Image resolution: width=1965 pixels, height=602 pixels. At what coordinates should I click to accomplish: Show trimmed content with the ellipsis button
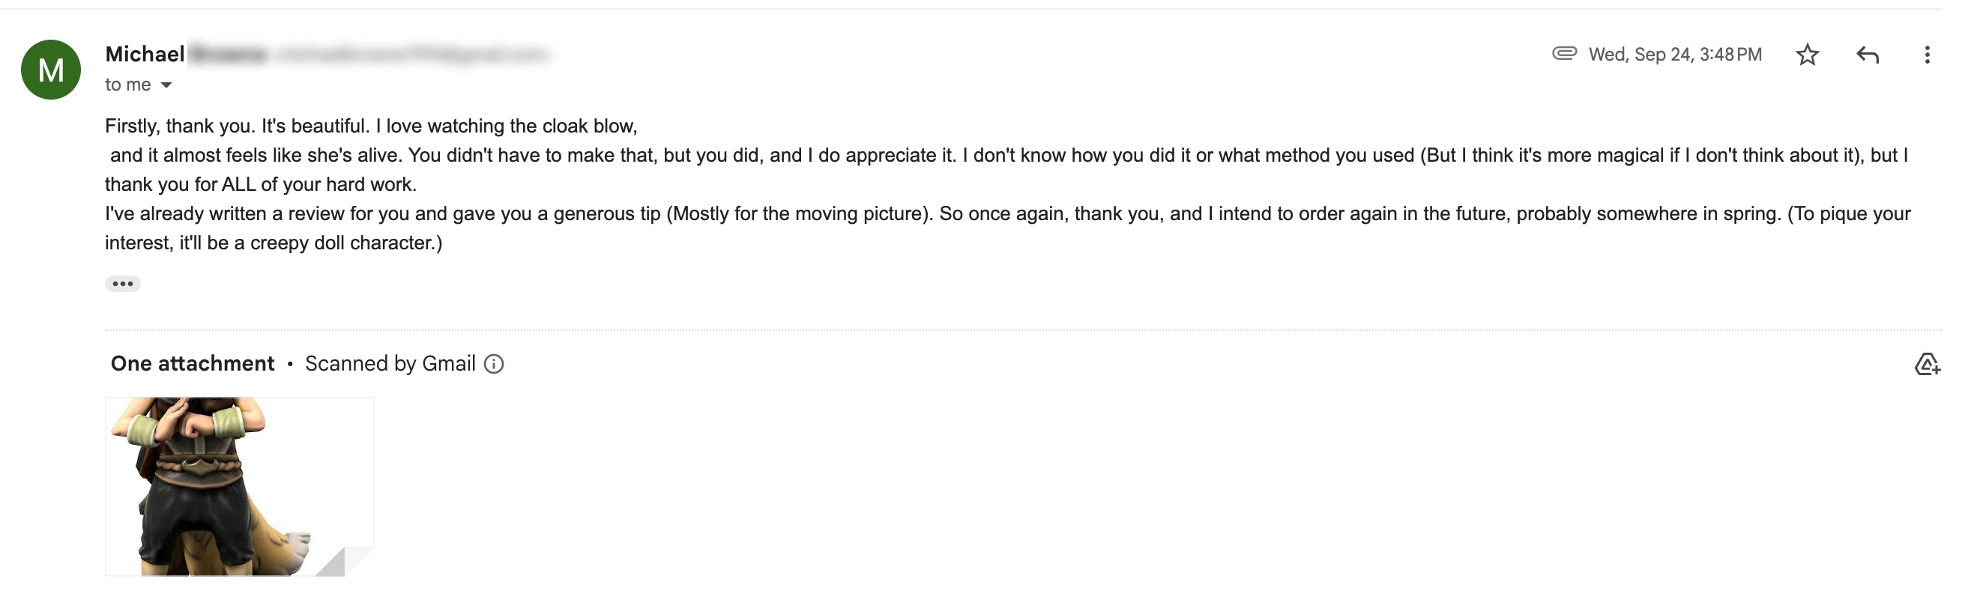[122, 285]
